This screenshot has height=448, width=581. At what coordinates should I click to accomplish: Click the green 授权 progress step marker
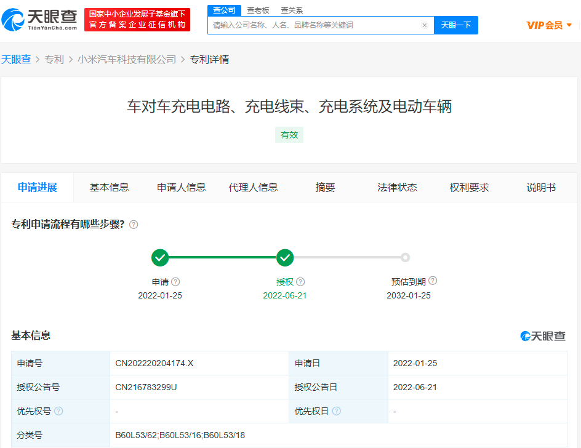(285, 258)
